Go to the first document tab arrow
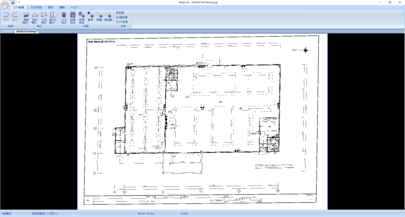This screenshot has height=217, width=405. pyautogui.click(x=2, y=31)
